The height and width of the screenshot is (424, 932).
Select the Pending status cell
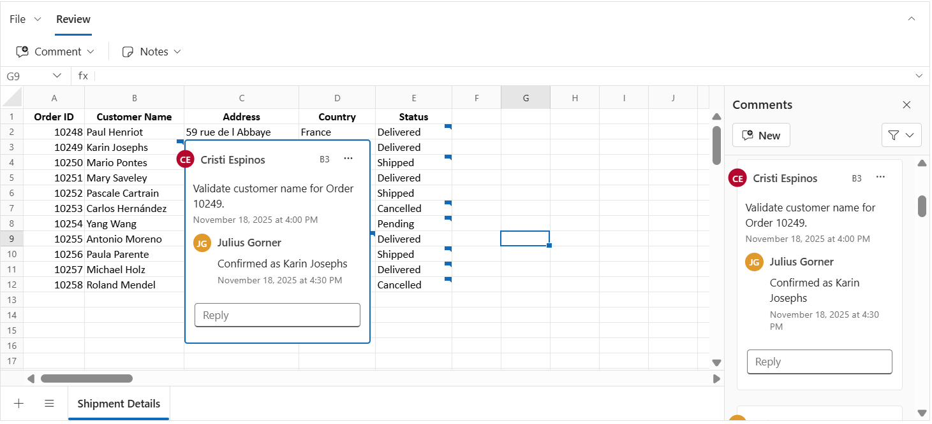(414, 223)
